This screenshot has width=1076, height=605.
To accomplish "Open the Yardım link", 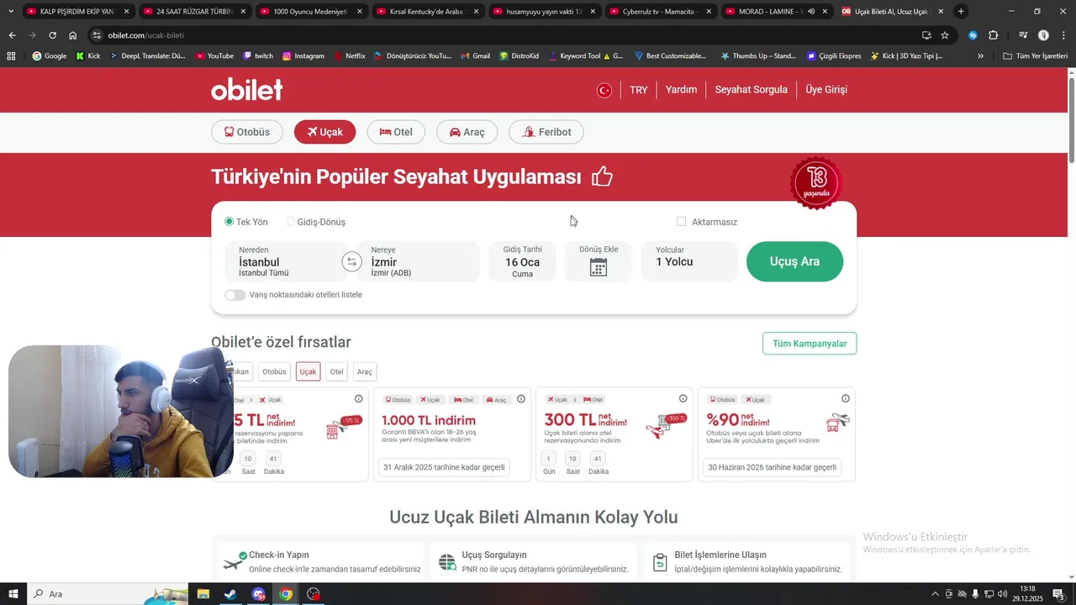I will (681, 90).
